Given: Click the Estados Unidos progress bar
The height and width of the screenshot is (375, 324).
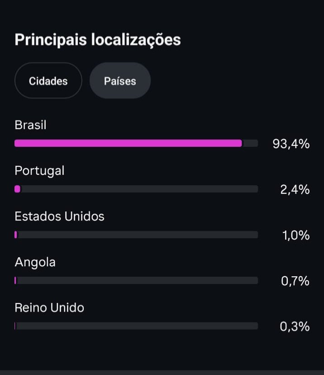Looking at the screenshot, I should (136, 235).
